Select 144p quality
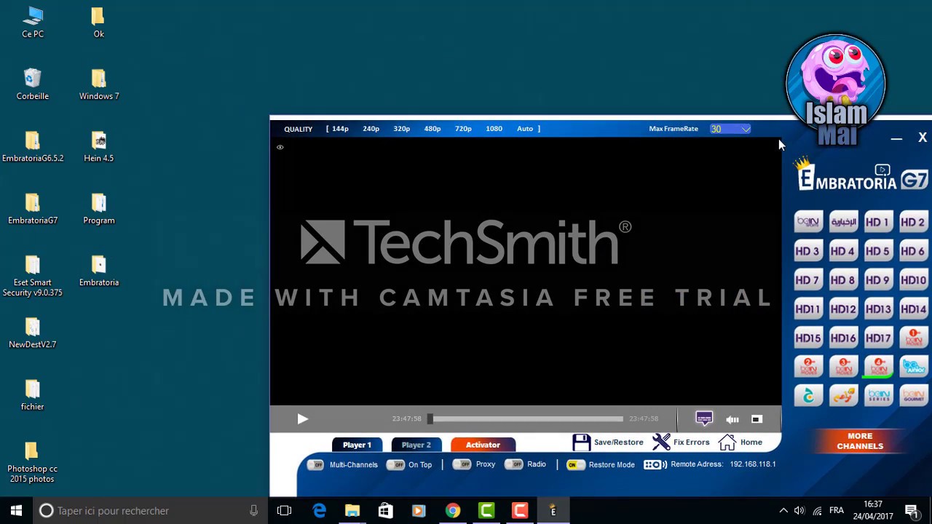 click(x=340, y=129)
